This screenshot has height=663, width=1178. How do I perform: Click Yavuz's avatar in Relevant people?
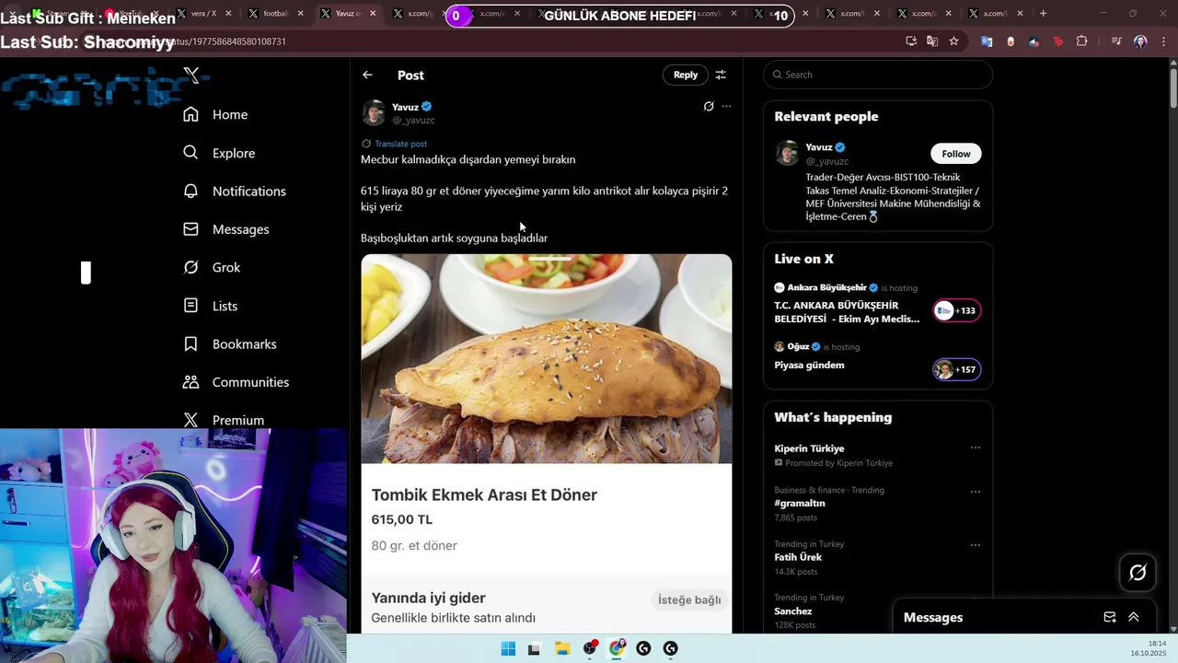[787, 153]
